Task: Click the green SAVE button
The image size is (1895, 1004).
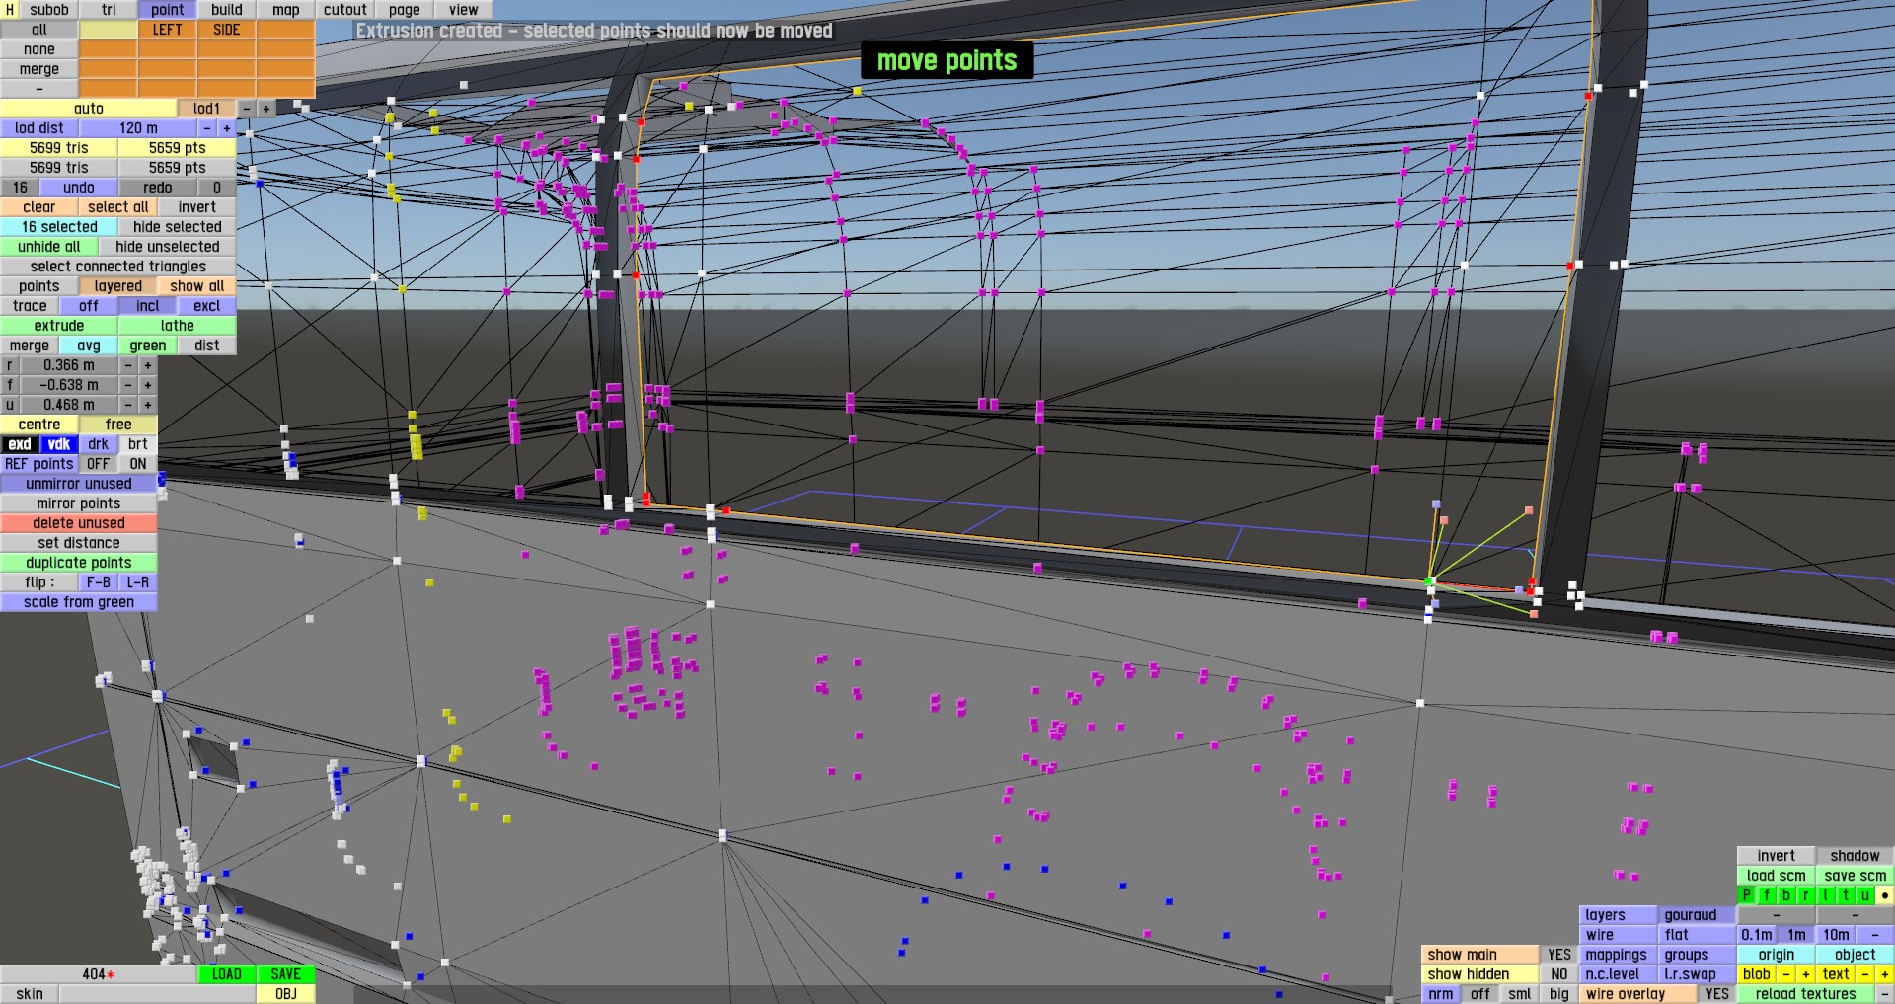Action: [x=286, y=974]
